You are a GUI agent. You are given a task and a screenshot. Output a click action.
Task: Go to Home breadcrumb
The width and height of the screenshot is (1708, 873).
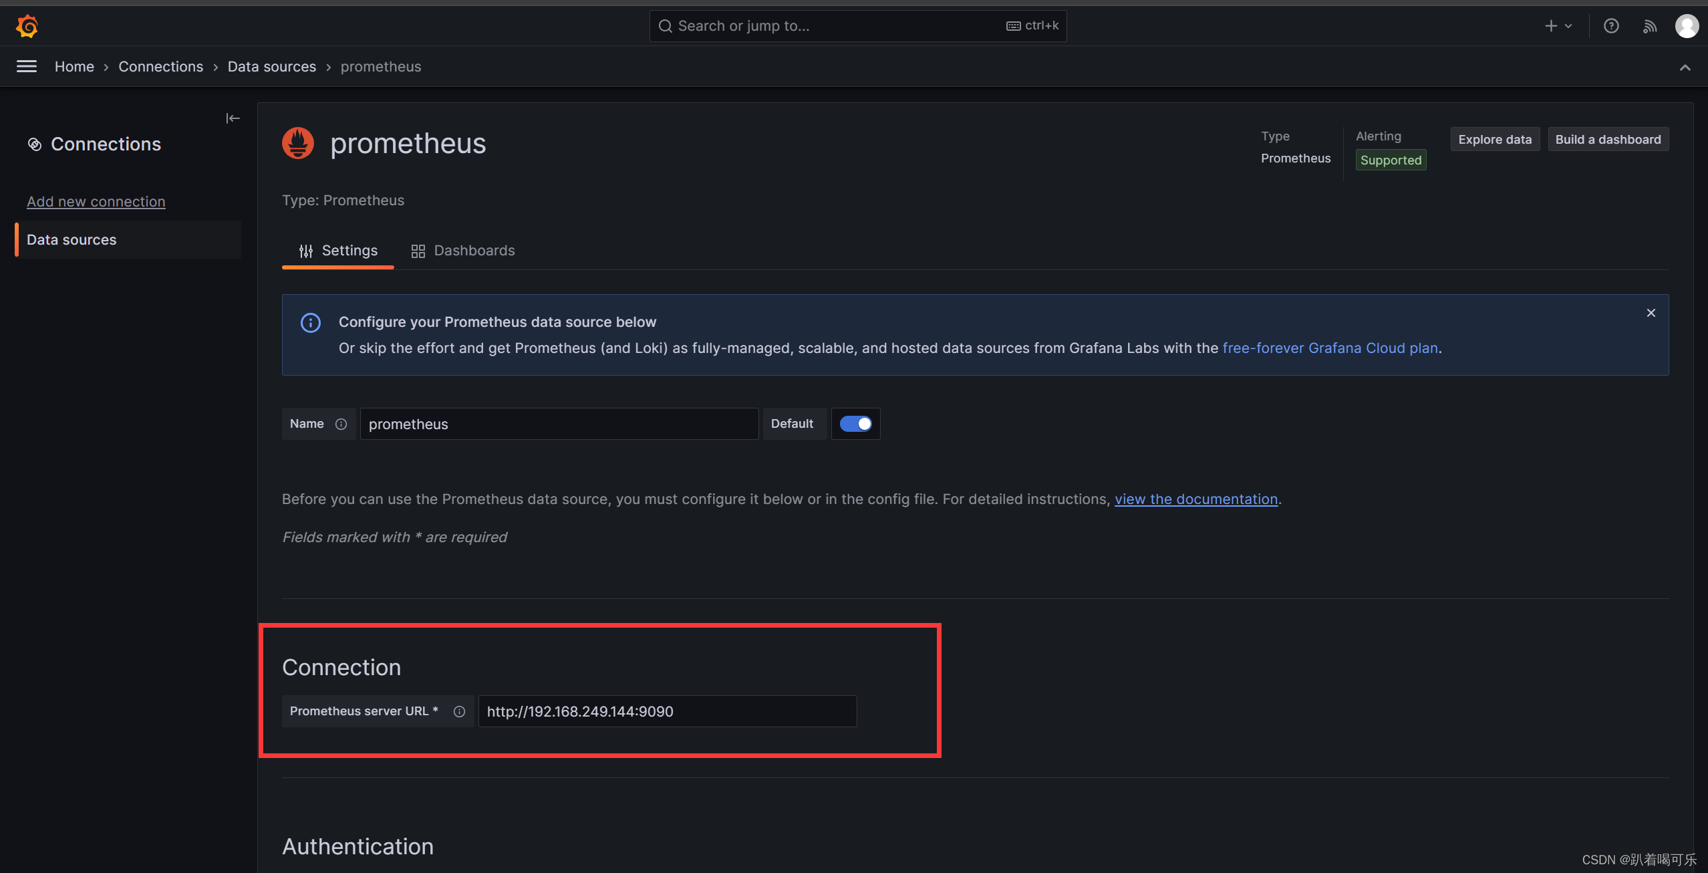click(x=74, y=67)
